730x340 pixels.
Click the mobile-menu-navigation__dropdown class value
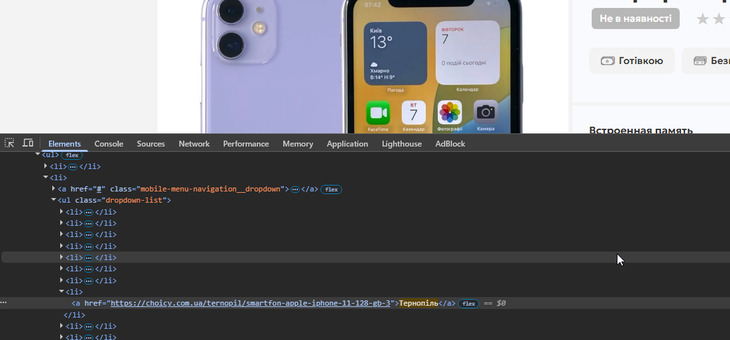coord(211,189)
